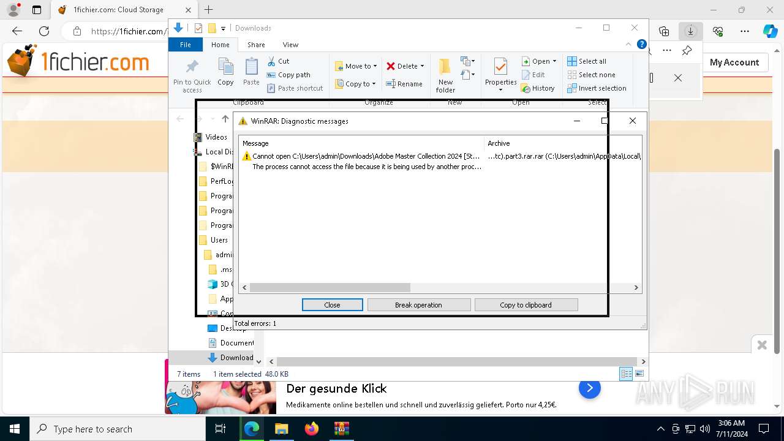
Task: Switch to the Home ribbon tab
Action: (221, 45)
